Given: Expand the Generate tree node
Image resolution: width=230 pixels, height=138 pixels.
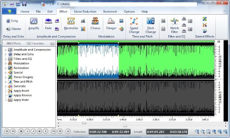Looking at the screenshot, I should [x=5, y=87].
